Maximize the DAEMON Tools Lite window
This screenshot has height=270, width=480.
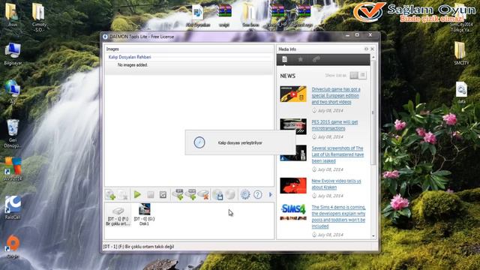point(357,35)
